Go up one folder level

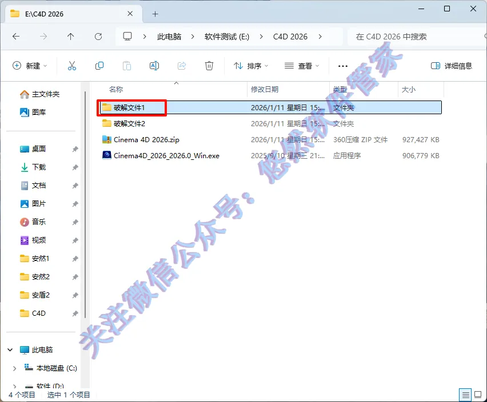click(x=71, y=37)
